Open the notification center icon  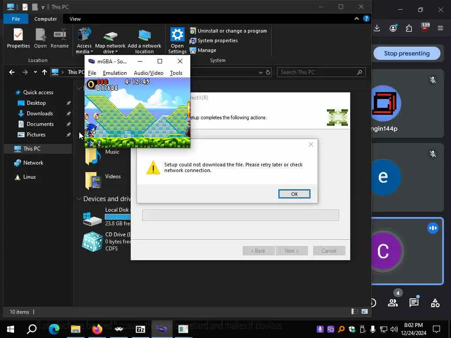[436, 329]
